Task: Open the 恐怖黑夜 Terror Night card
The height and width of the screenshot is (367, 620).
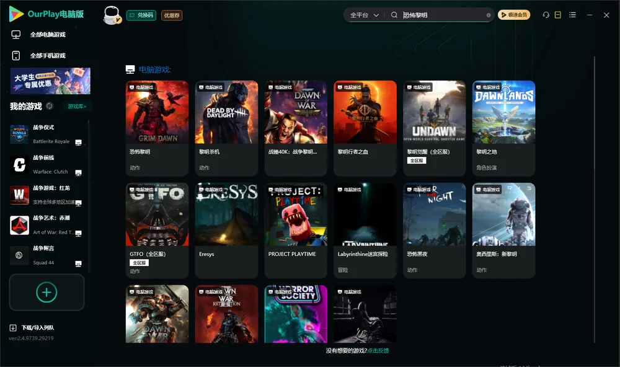Action: point(434,231)
